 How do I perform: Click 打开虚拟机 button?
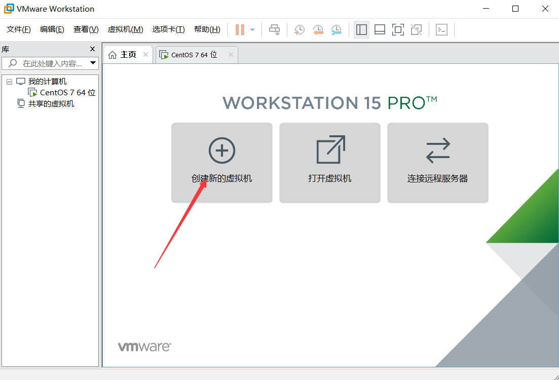[330, 163]
